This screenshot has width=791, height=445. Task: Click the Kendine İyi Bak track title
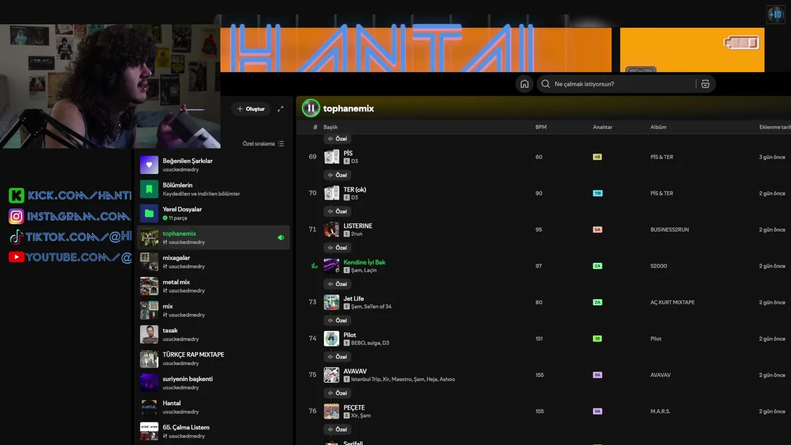click(365, 262)
